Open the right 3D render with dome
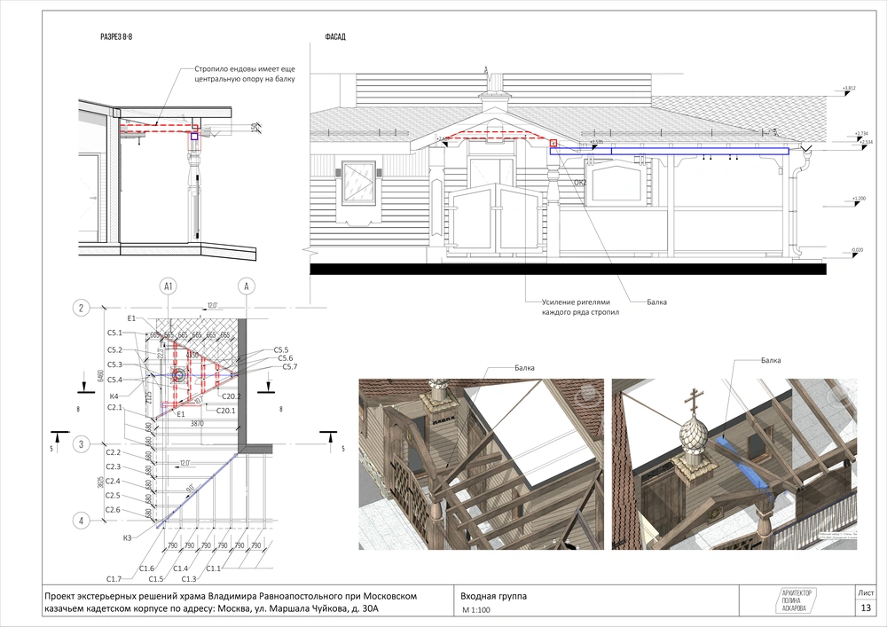This screenshot has width=887, height=627. point(734,464)
